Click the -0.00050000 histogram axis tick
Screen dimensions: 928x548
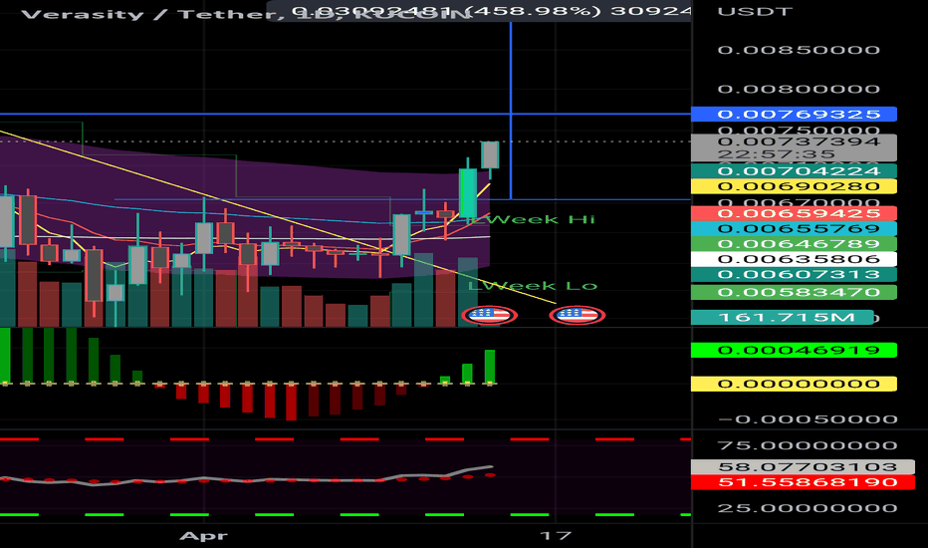point(808,419)
